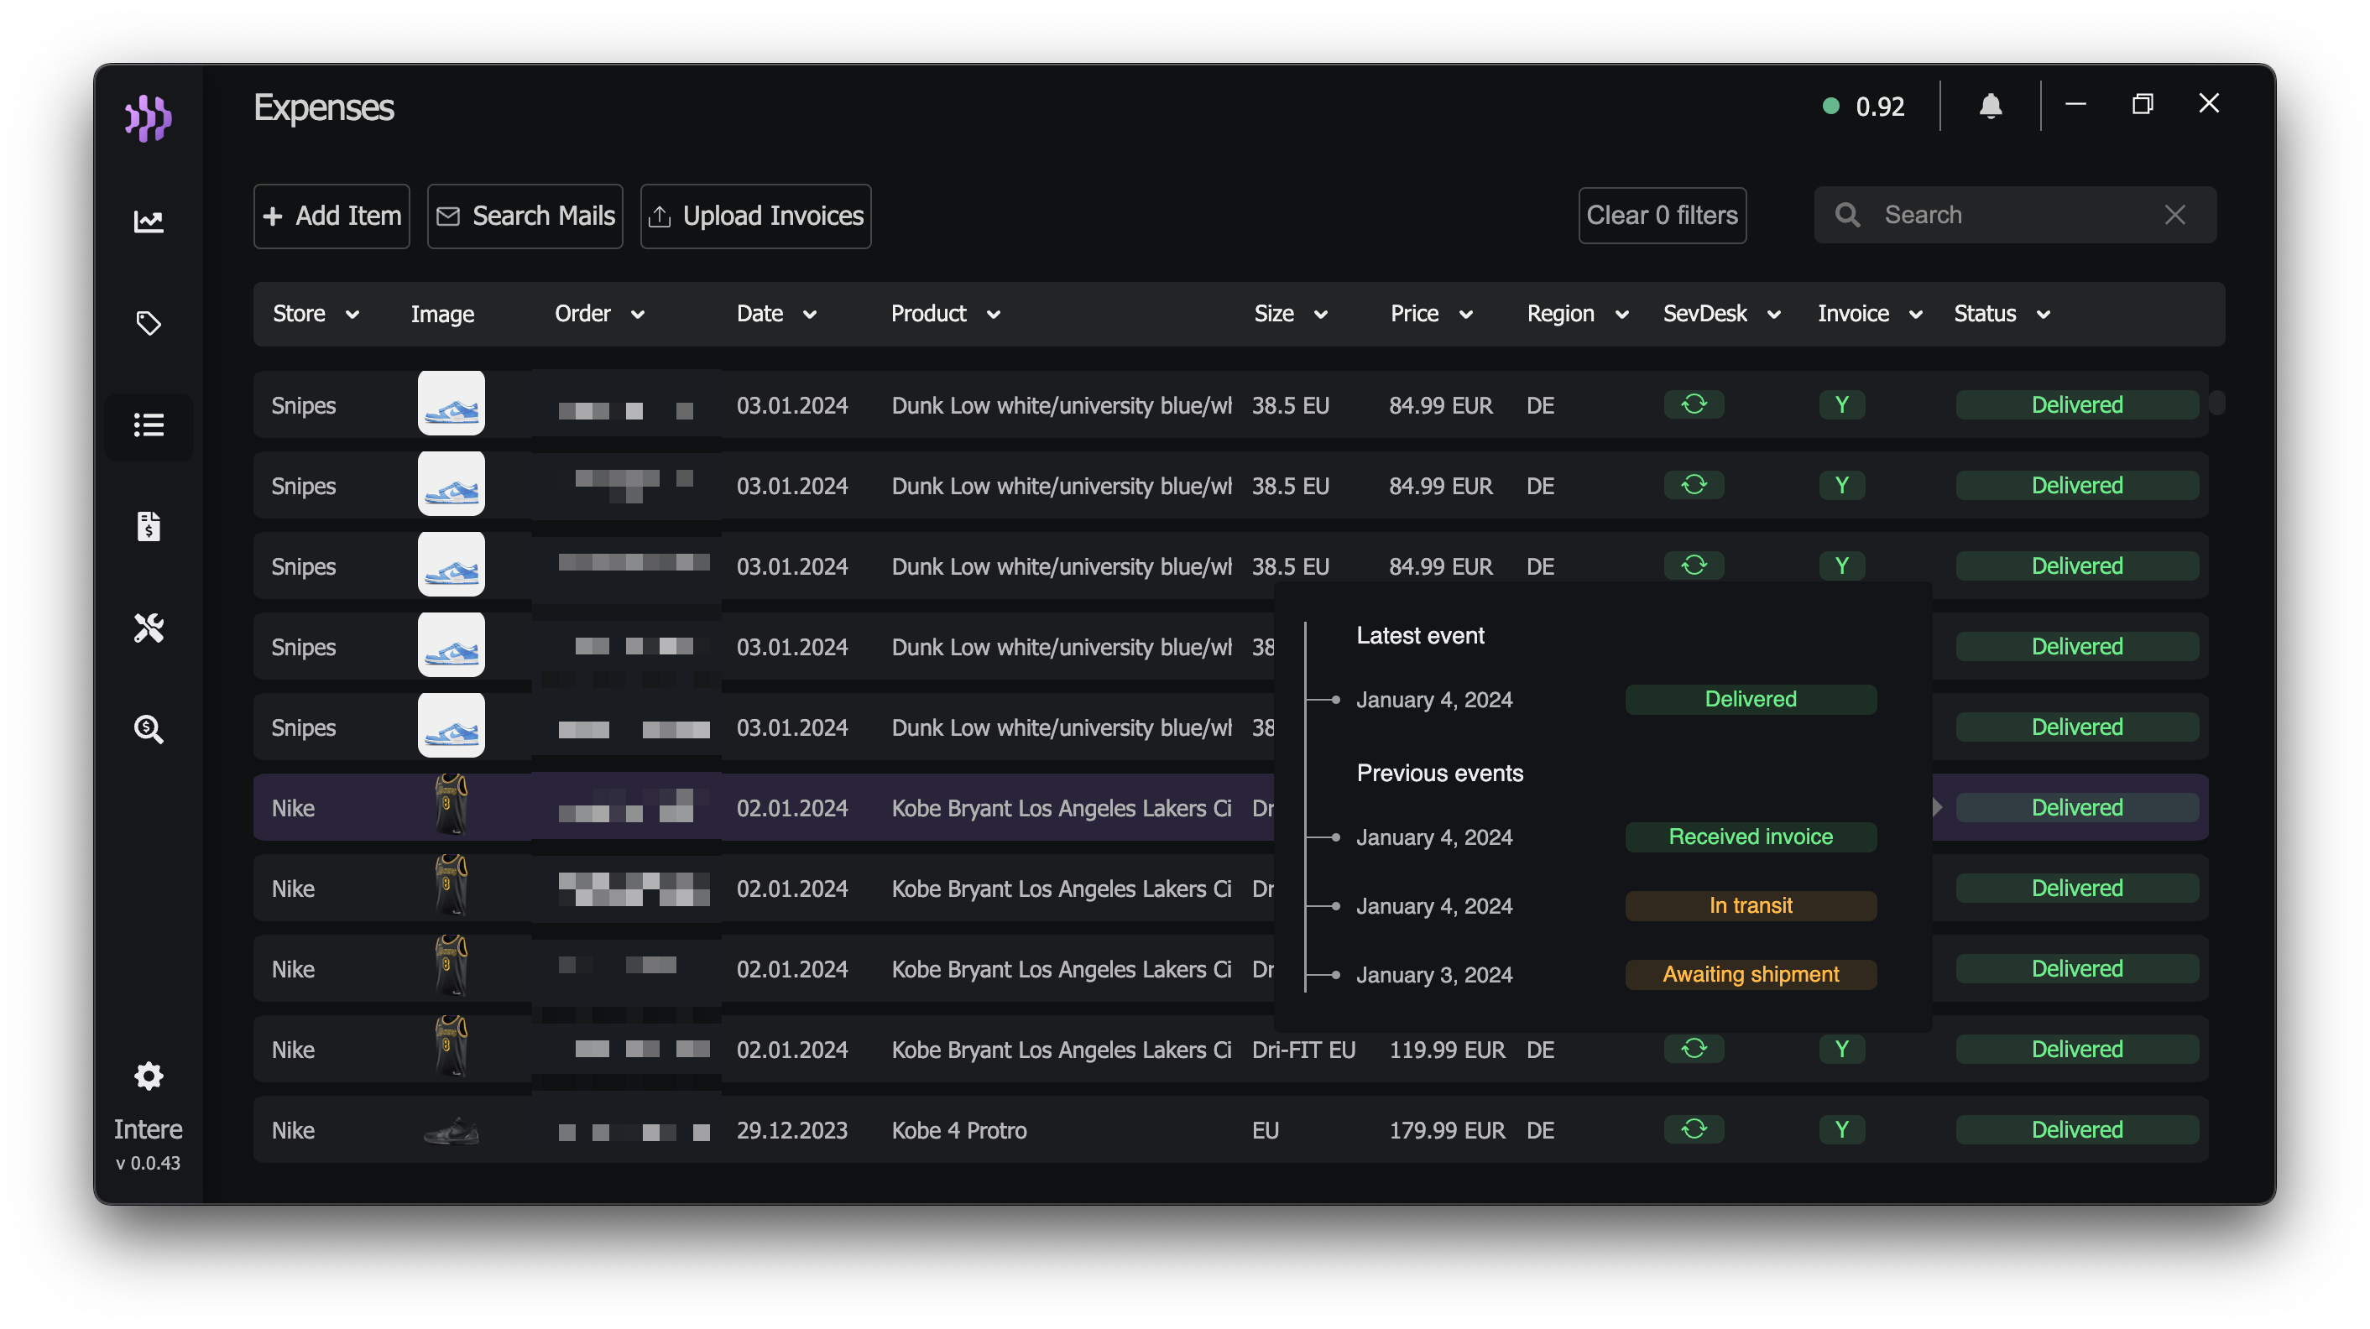Open the dollar magnifier search in sidebar
2370x1329 pixels.
148,729
